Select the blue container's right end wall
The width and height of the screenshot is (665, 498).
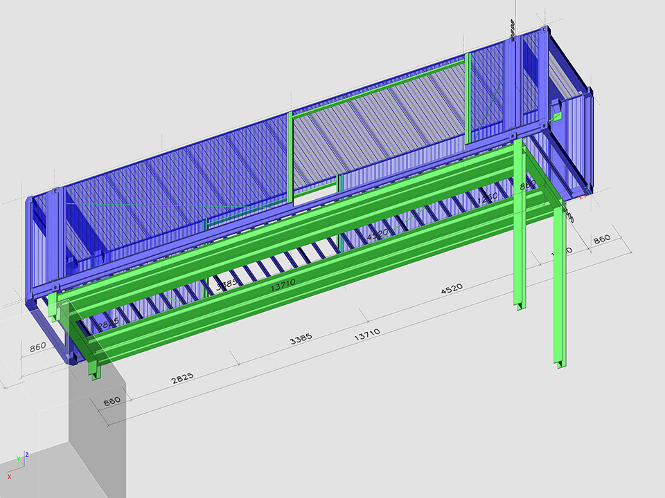click(571, 138)
